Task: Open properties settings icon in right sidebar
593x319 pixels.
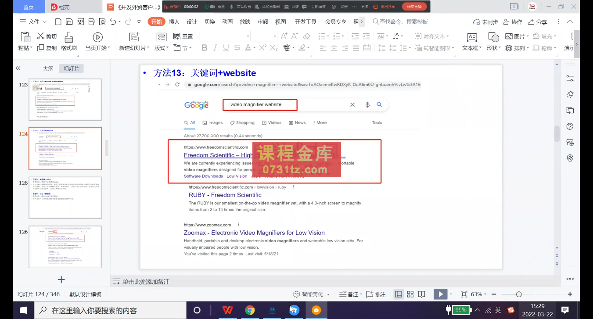Action: tap(570, 79)
